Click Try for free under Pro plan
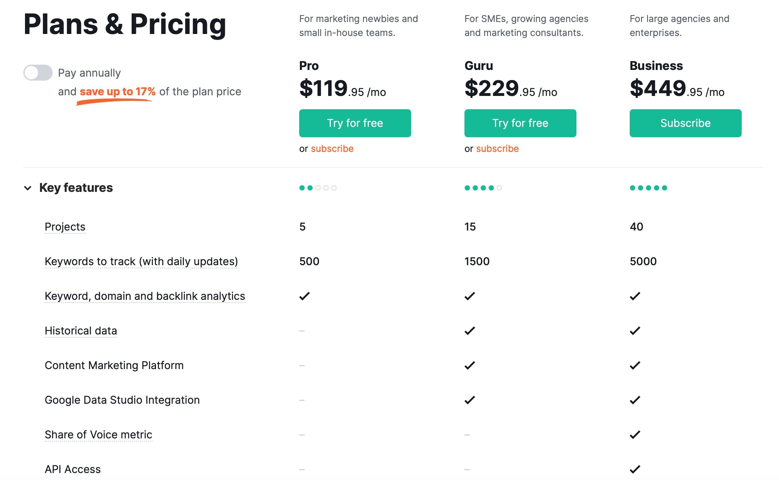Viewport: 779px width, 489px height. pyautogui.click(x=355, y=123)
